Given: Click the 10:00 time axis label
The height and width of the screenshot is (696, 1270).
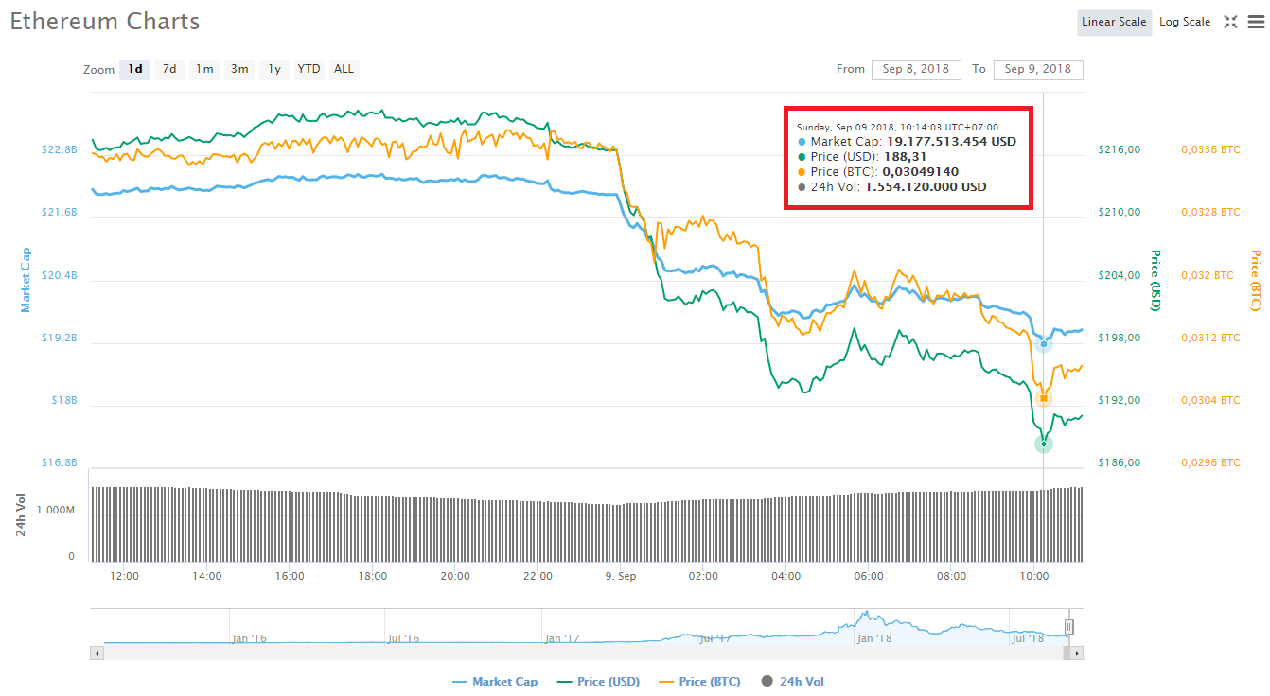Looking at the screenshot, I should pyautogui.click(x=1034, y=576).
